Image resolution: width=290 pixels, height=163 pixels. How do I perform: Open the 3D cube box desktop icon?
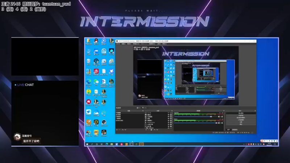[x=104, y=61]
